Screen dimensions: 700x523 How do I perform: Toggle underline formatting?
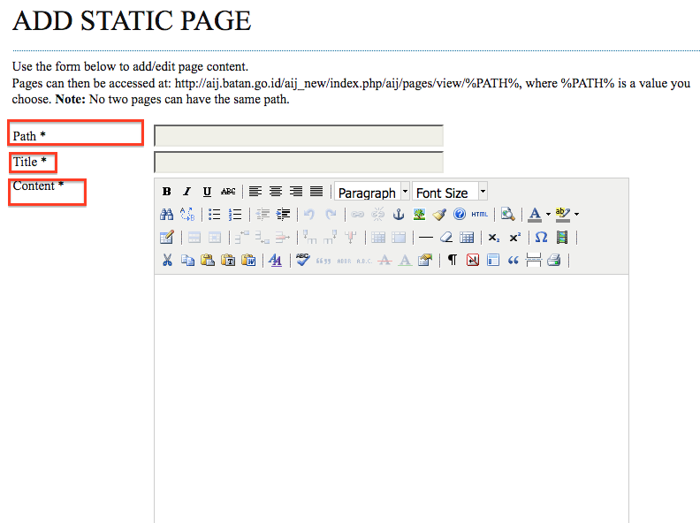pos(207,192)
